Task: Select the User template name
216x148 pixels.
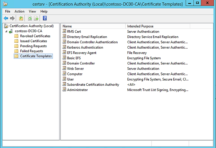Action: point(70,79)
